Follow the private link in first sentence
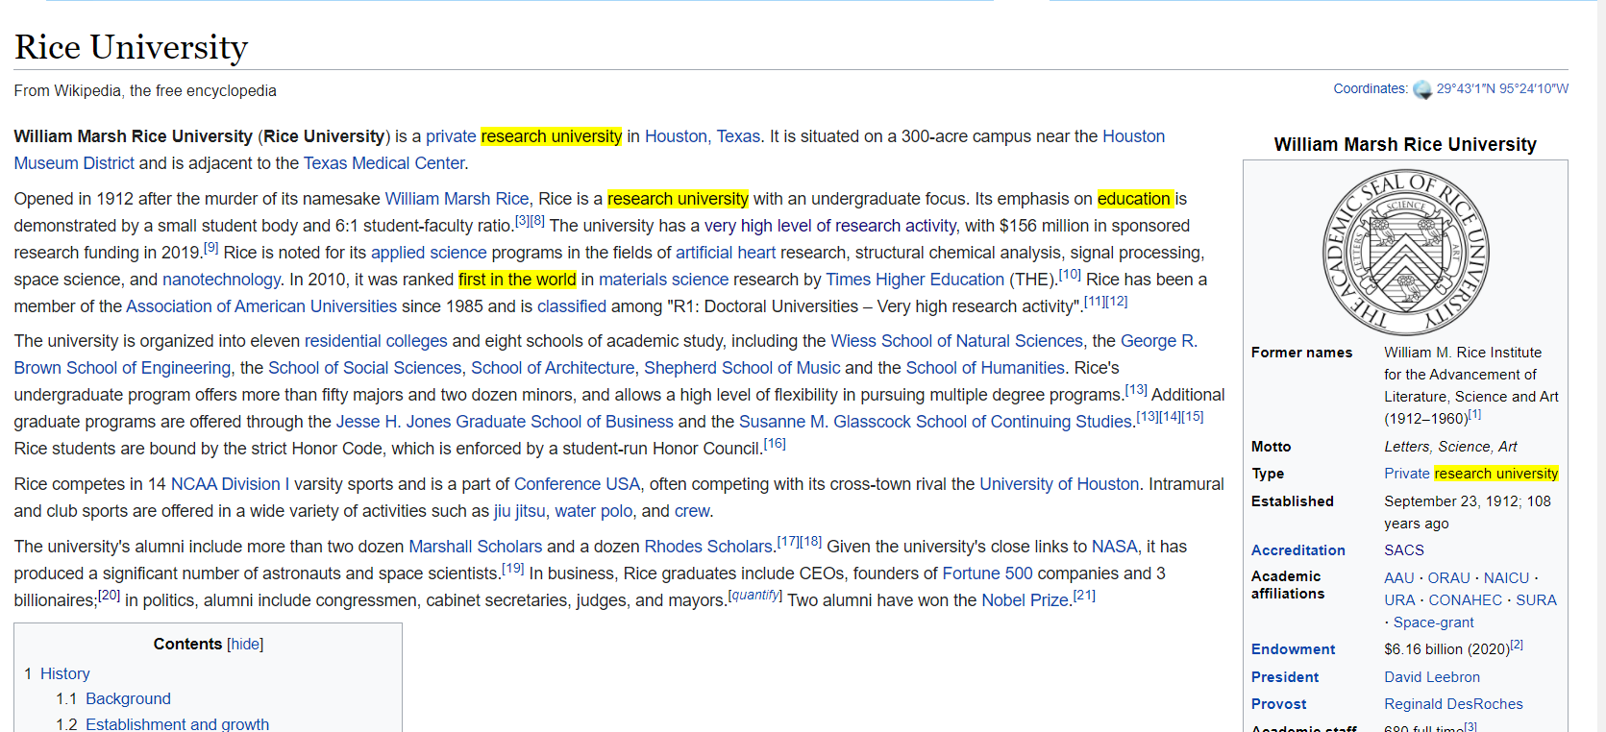Image resolution: width=1606 pixels, height=732 pixels. [x=451, y=136]
